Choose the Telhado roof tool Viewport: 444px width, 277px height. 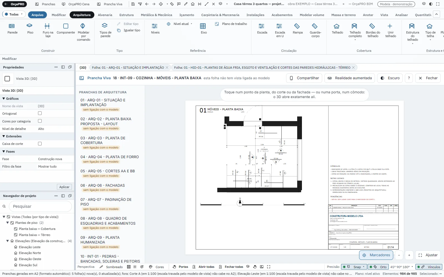coord(337,29)
